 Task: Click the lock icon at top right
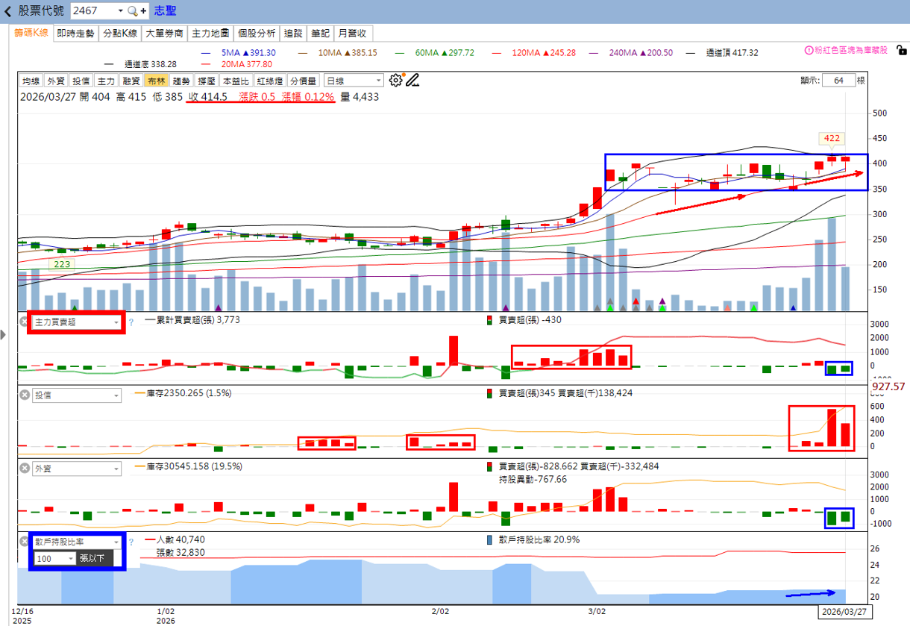(x=902, y=50)
